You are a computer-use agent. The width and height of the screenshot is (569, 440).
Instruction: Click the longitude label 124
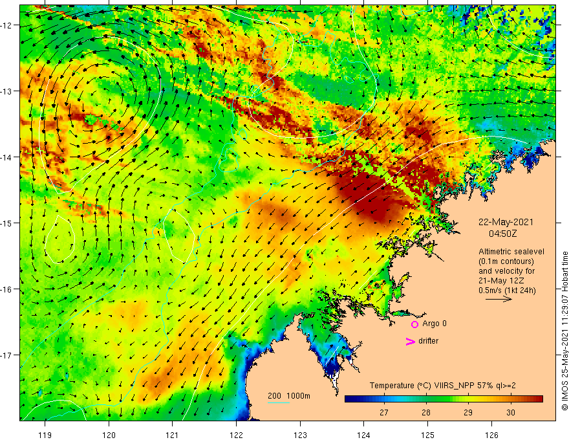point(363,435)
